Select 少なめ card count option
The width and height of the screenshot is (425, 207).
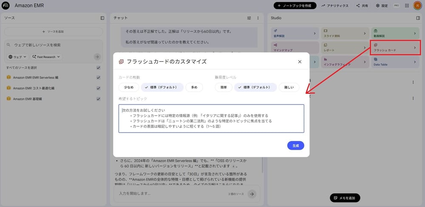[x=128, y=87]
